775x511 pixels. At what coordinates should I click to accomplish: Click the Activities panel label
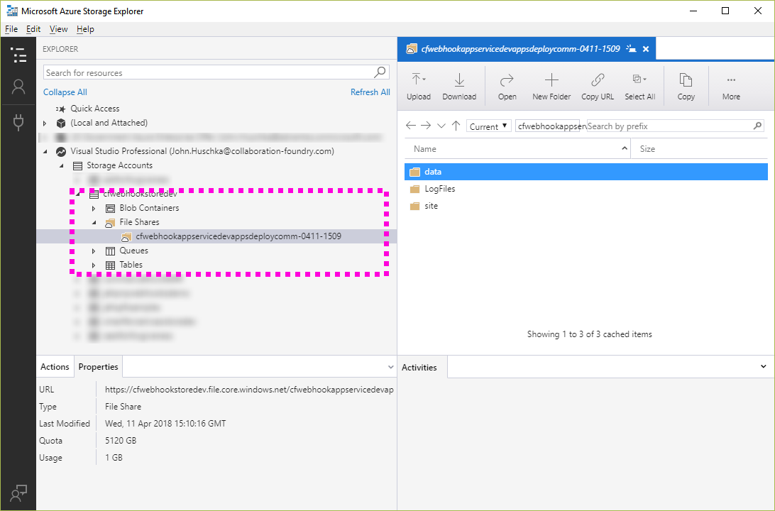(x=419, y=367)
